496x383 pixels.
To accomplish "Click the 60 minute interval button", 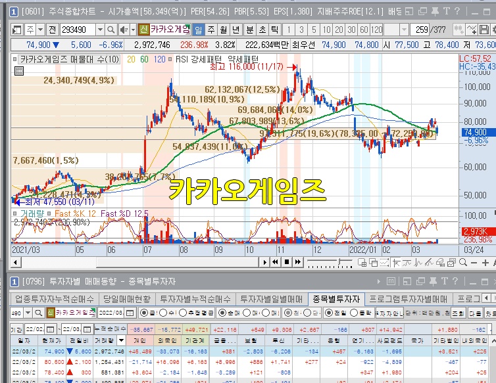I will pyautogui.click(x=364, y=30).
